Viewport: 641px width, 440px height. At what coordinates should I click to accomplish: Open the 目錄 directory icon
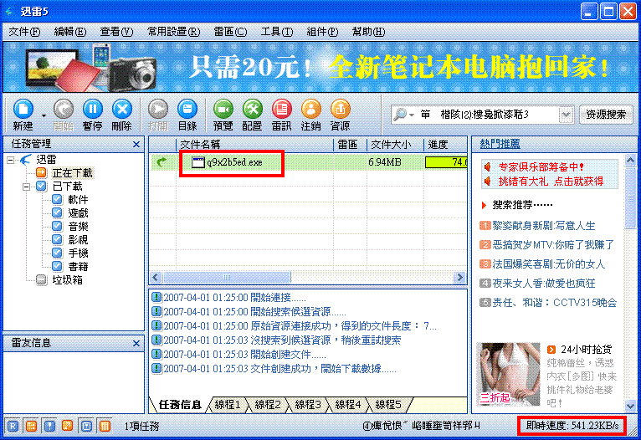(187, 109)
